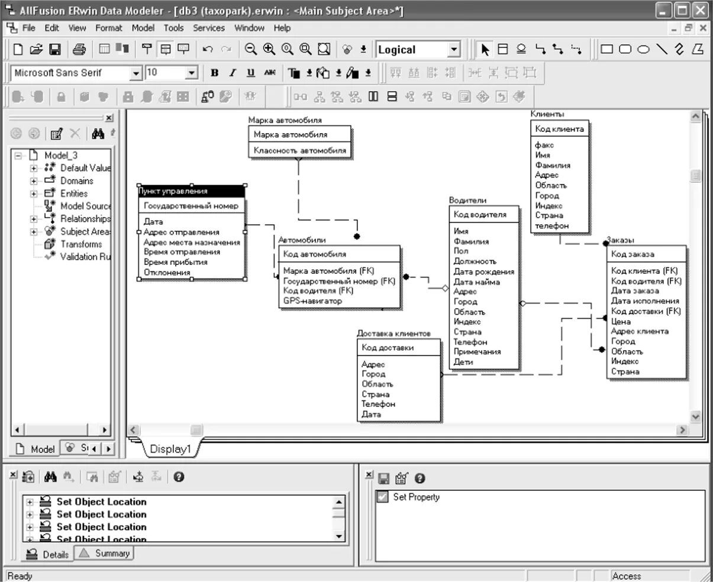Click the binoculars find icon in Model Explorer
Image resolution: width=713 pixels, height=582 pixels.
pos(98,134)
